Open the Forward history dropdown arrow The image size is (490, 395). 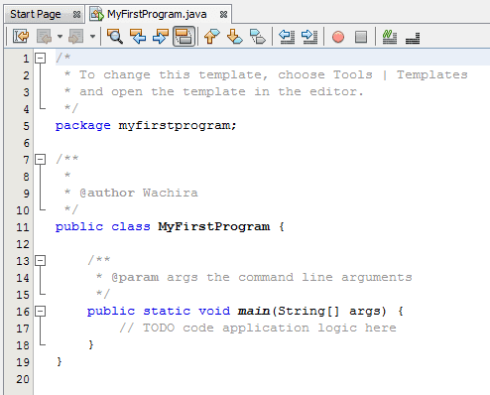(x=92, y=36)
